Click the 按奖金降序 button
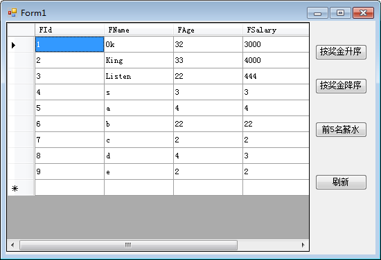The height and width of the screenshot is (260, 381). point(341,86)
